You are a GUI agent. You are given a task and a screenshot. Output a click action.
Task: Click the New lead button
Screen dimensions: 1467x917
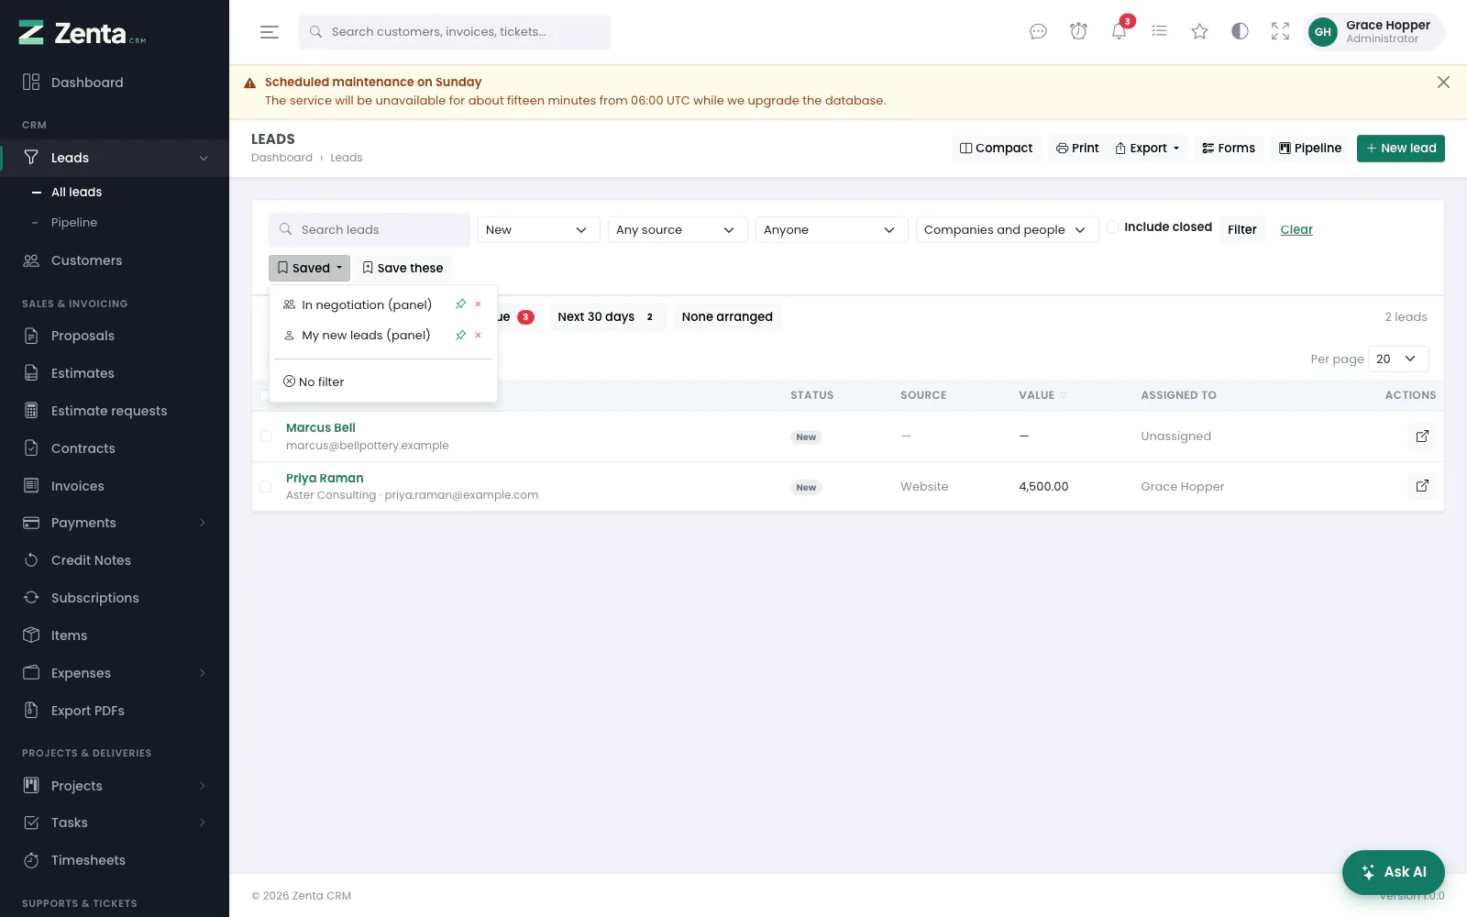[x=1401, y=149]
